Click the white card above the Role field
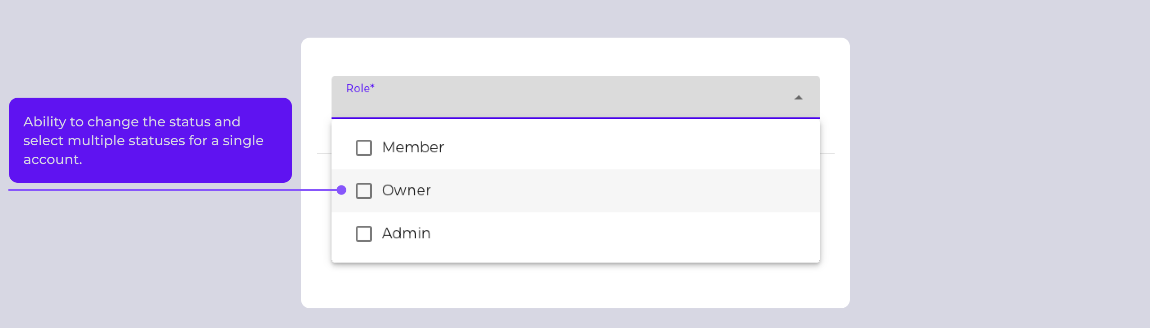Viewport: 1150px width, 328px height. (575, 56)
